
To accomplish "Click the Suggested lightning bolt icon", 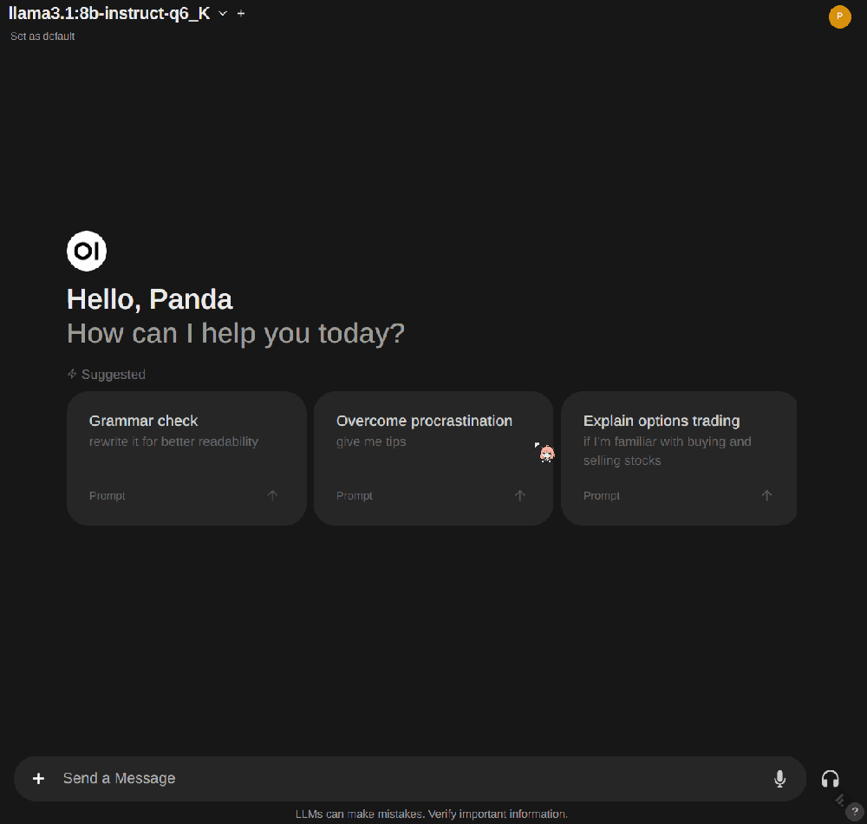I will point(72,375).
